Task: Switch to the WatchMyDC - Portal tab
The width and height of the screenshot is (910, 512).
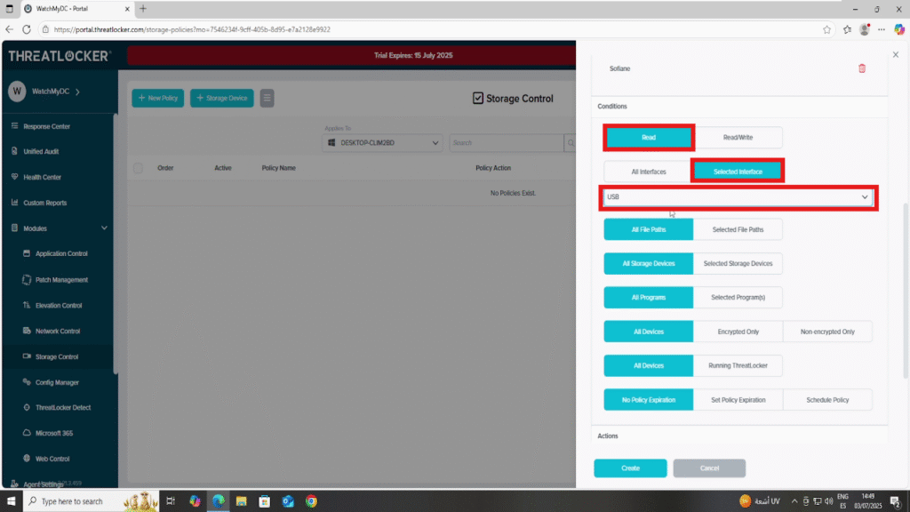Action: click(x=76, y=9)
